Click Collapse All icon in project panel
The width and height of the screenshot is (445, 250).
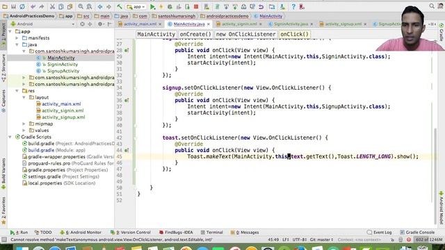(x=90, y=24)
